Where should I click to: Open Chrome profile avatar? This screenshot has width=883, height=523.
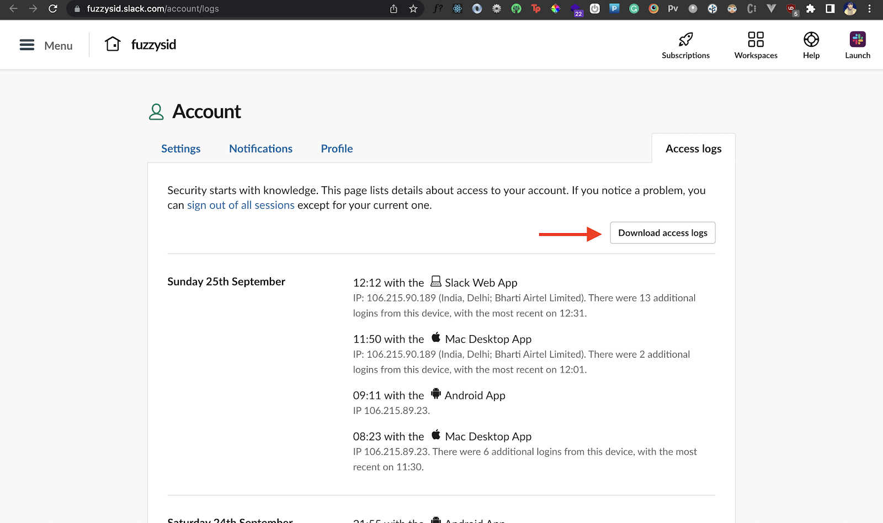[850, 9]
